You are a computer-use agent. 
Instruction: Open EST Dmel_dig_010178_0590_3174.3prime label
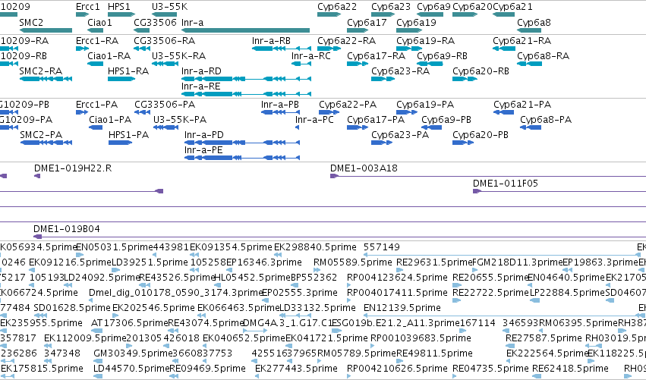coord(176,292)
